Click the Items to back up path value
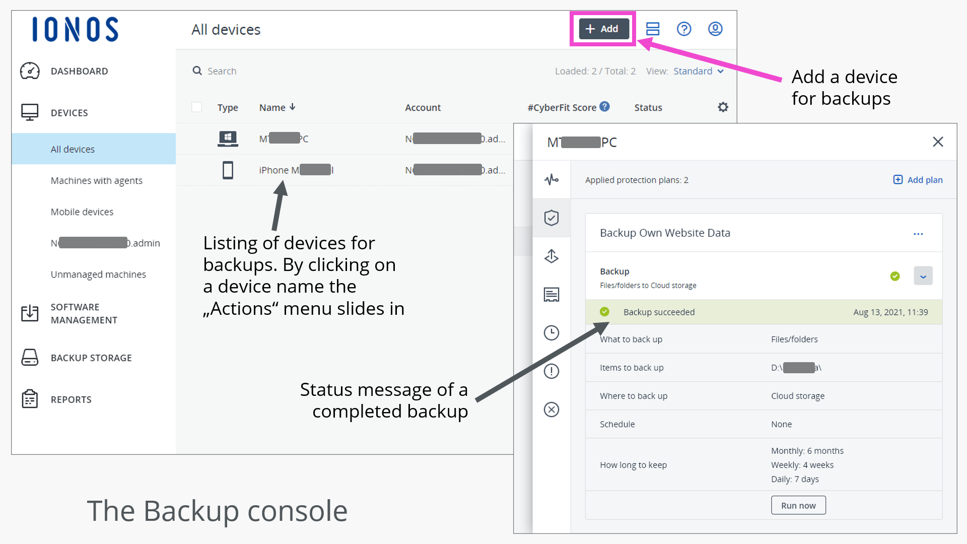Viewport: 967px width, 544px height. [x=796, y=367]
